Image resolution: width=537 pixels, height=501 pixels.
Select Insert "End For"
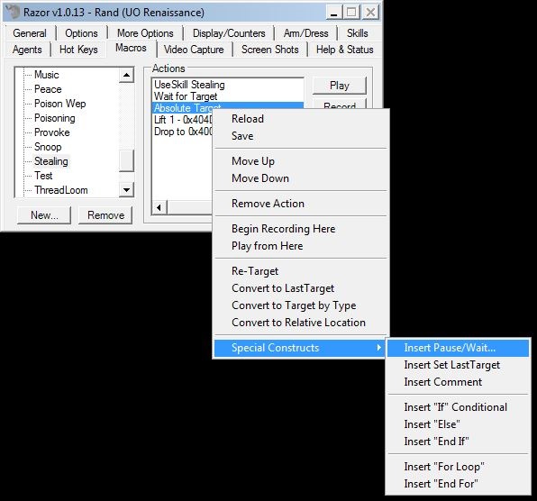(459, 484)
